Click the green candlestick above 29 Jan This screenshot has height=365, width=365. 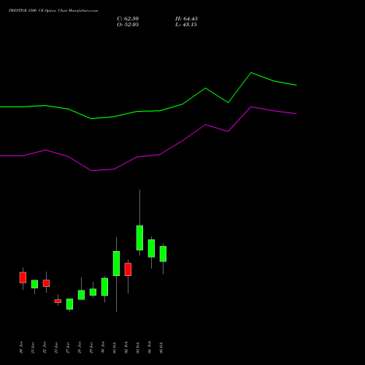pyautogui.click(x=93, y=292)
